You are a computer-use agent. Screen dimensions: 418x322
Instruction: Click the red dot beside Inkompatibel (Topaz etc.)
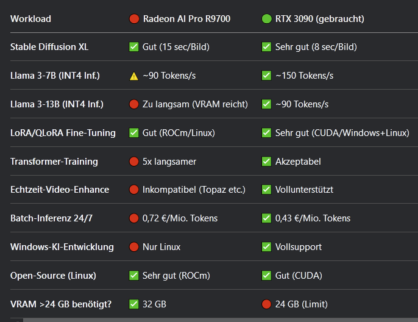click(x=134, y=190)
